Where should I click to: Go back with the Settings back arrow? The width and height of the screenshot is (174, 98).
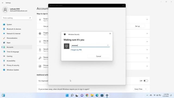pyautogui.click(x=3, y=3)
